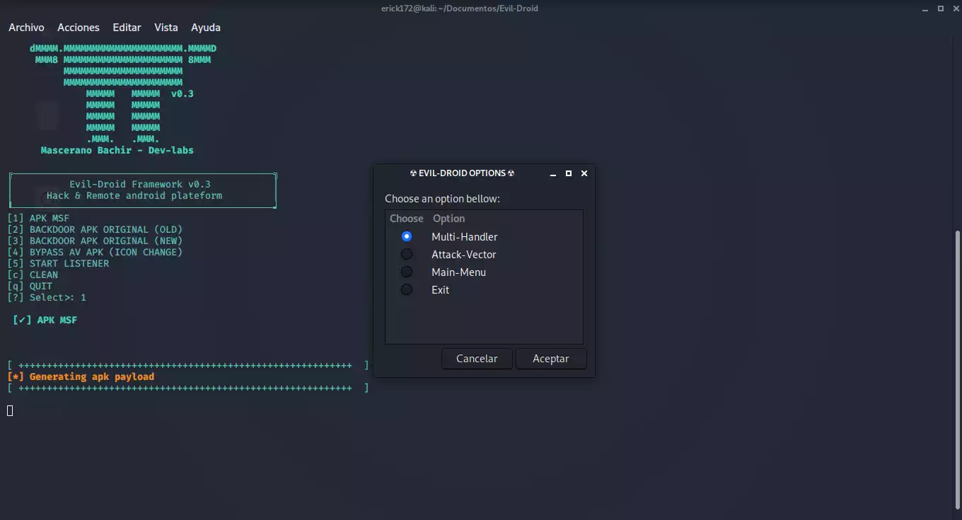The height and width of the screenshot is (520, 962).
Task: Click the Exit label text
Action: 441,289
